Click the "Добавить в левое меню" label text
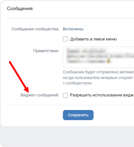134x147 pixels. tap(94, 39)
